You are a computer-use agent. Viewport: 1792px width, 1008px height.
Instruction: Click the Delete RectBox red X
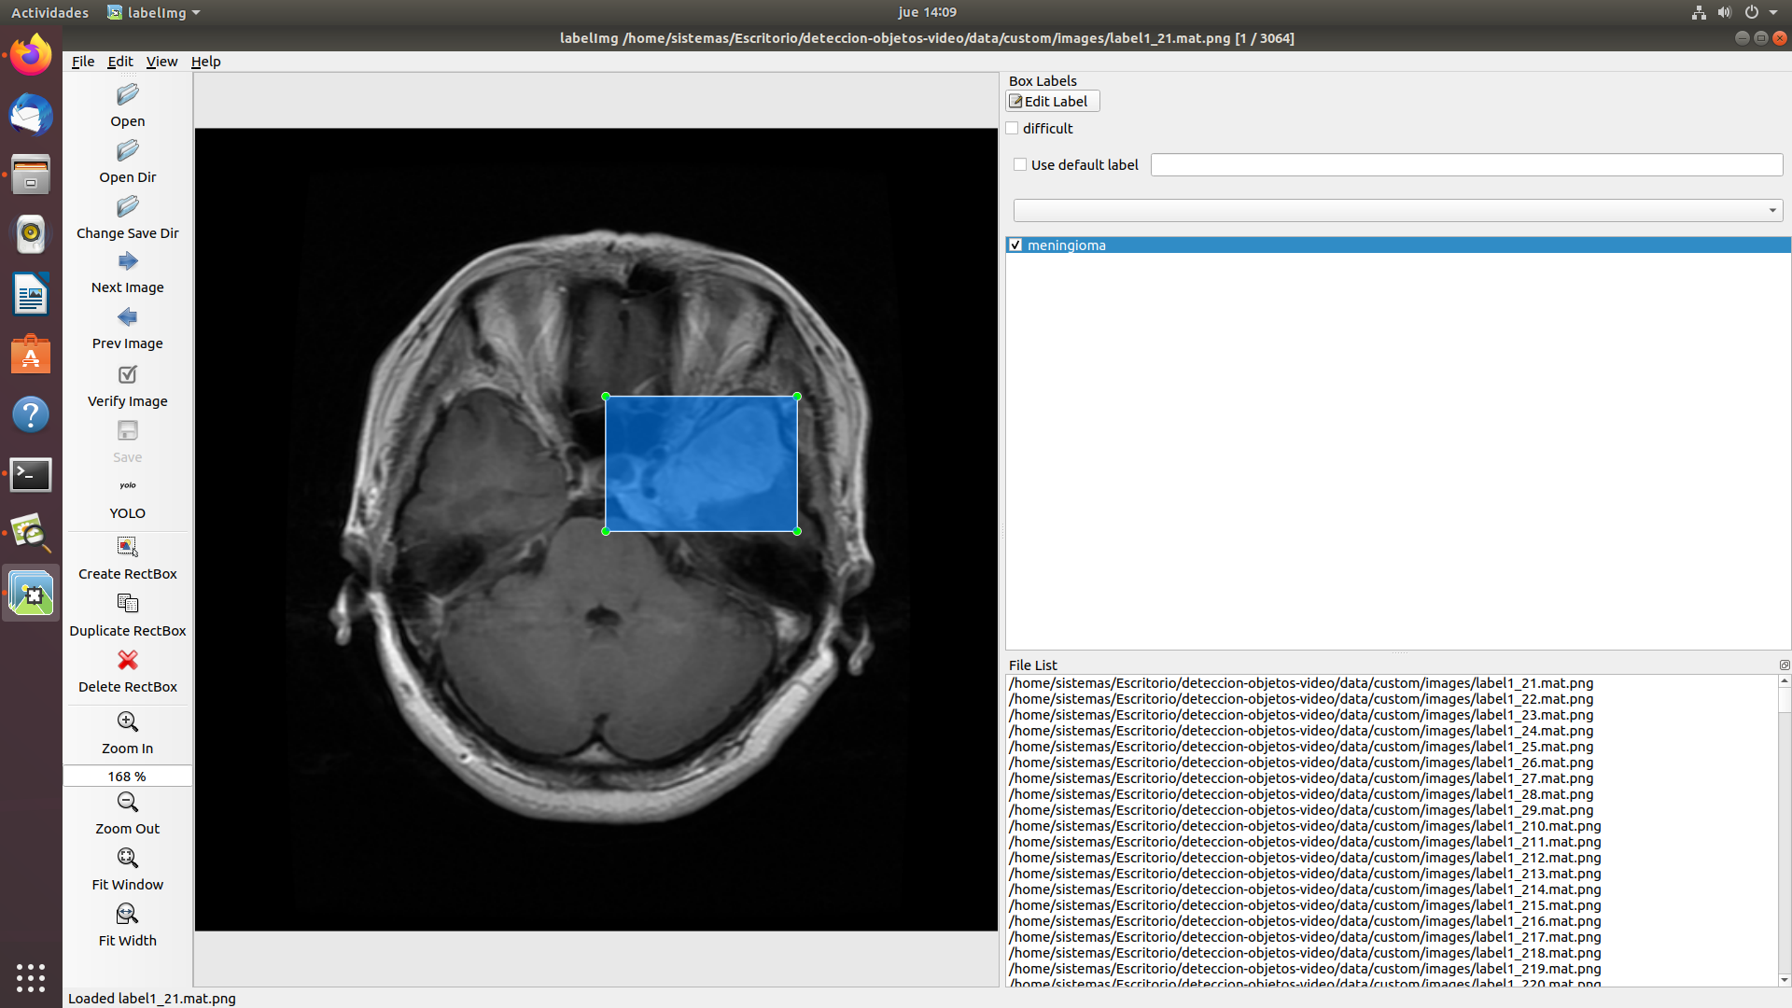click(128, 660)
